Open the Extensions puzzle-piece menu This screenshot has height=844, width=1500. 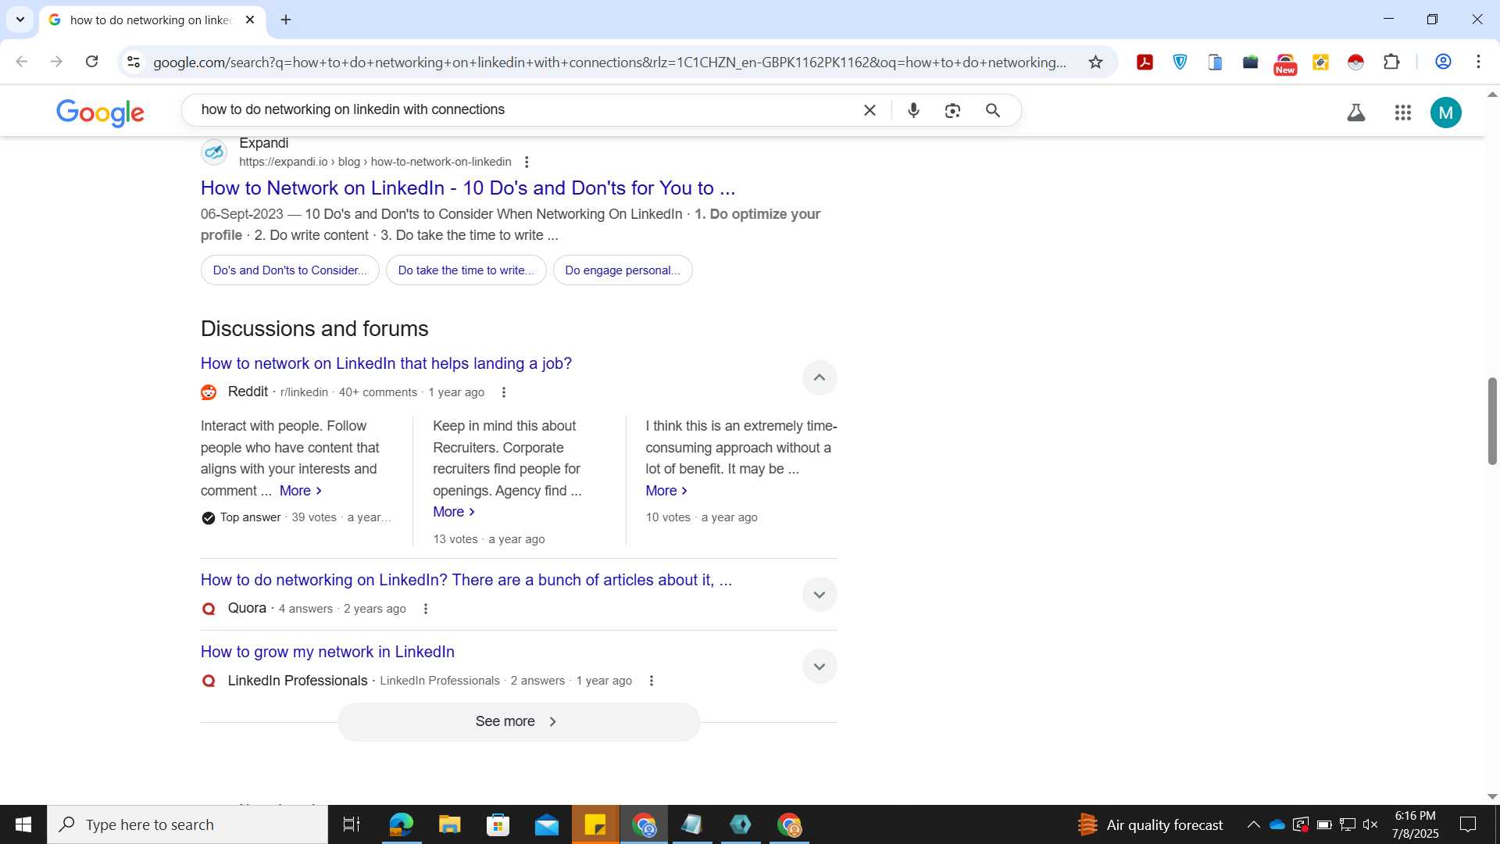1391,62
